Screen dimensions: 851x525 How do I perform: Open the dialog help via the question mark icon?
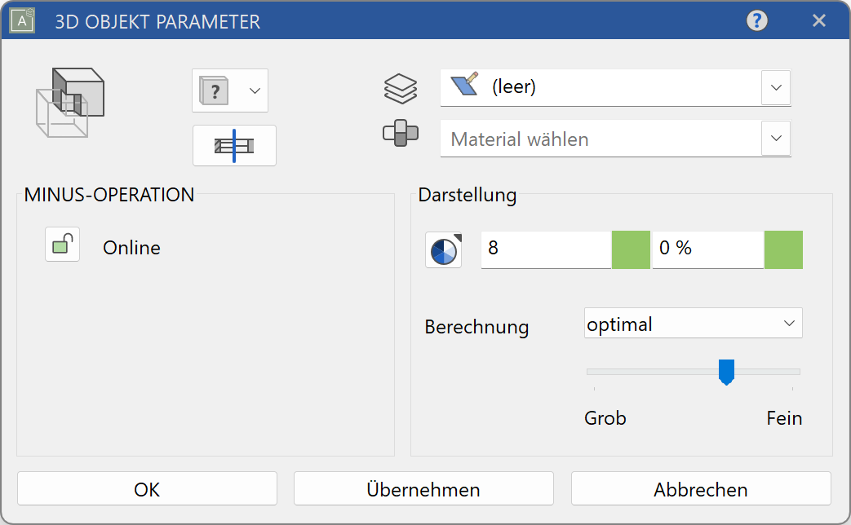756,20
